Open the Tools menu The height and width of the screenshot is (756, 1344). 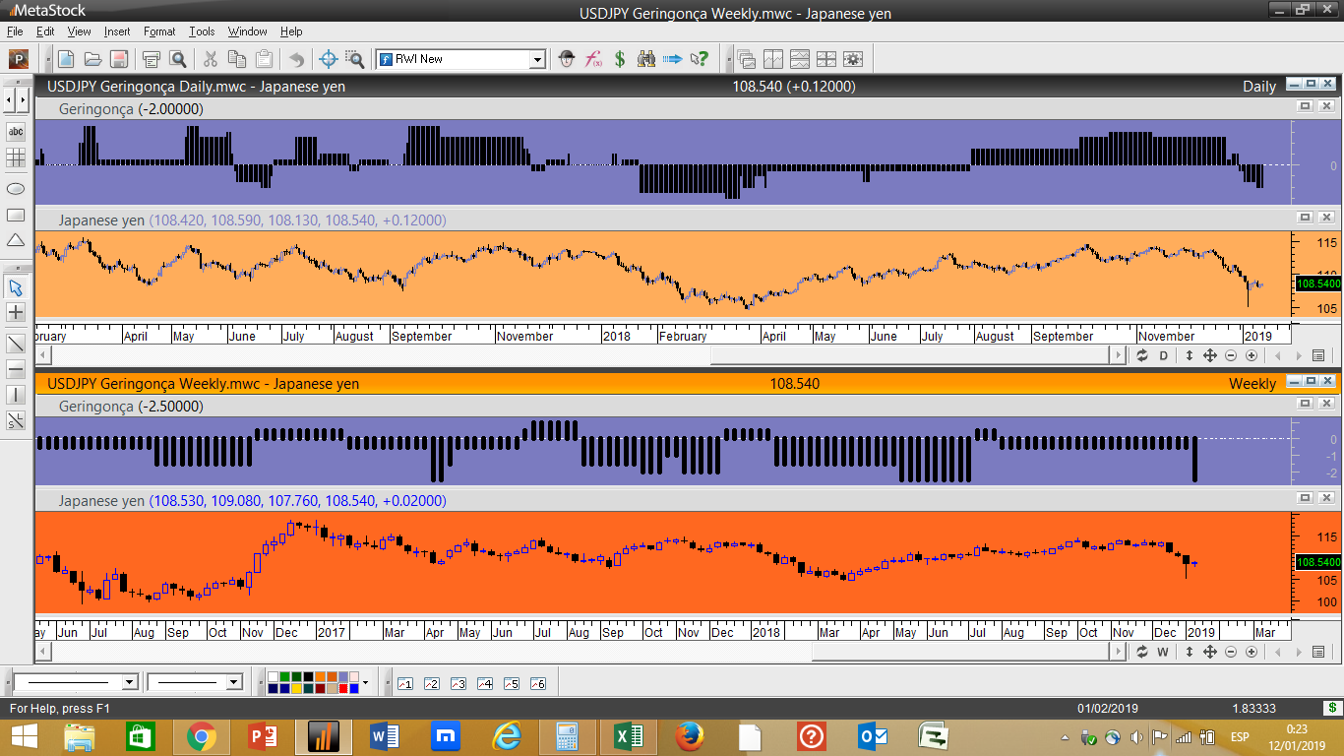click(202, 31)
